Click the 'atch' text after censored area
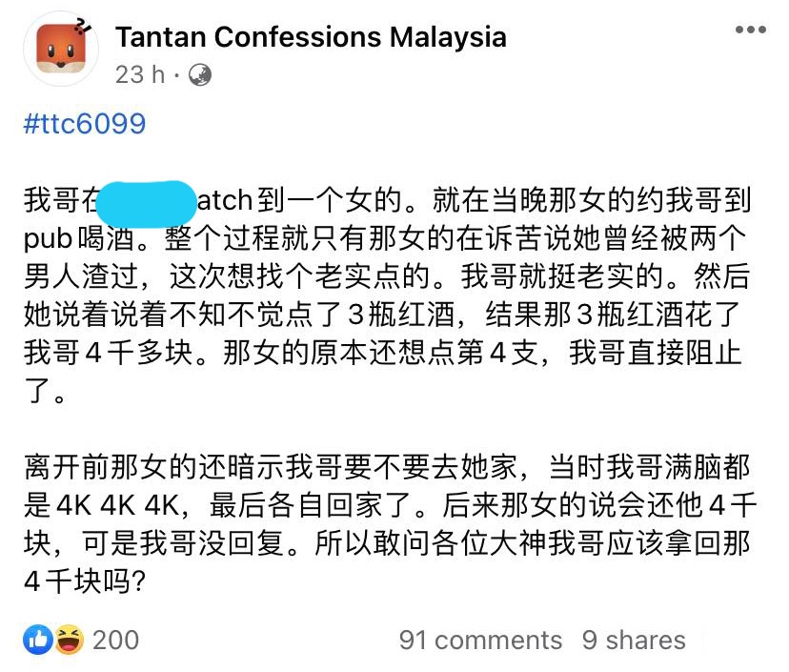The width and height of the screenshot is (789, 672). coord(225,200)
